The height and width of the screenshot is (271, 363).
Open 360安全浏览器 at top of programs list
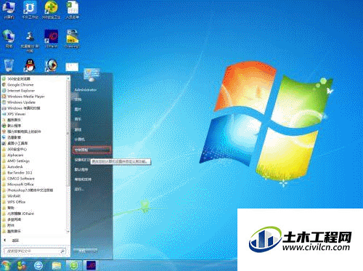pos(19,79)
